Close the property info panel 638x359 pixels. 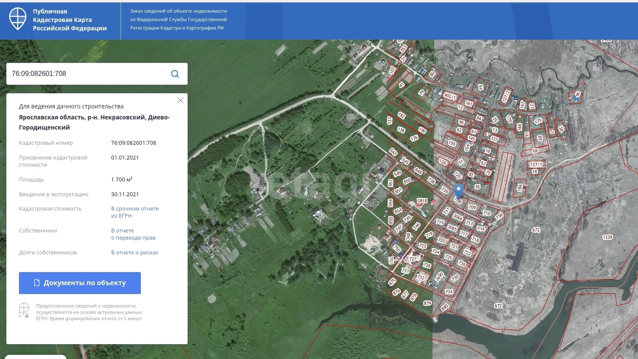click(180, 100)
